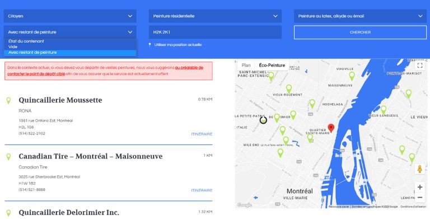Click green pin beside Canadian Tire Maisonneuve
Viewport: 430px width, 219px height.
pos(8,157)
